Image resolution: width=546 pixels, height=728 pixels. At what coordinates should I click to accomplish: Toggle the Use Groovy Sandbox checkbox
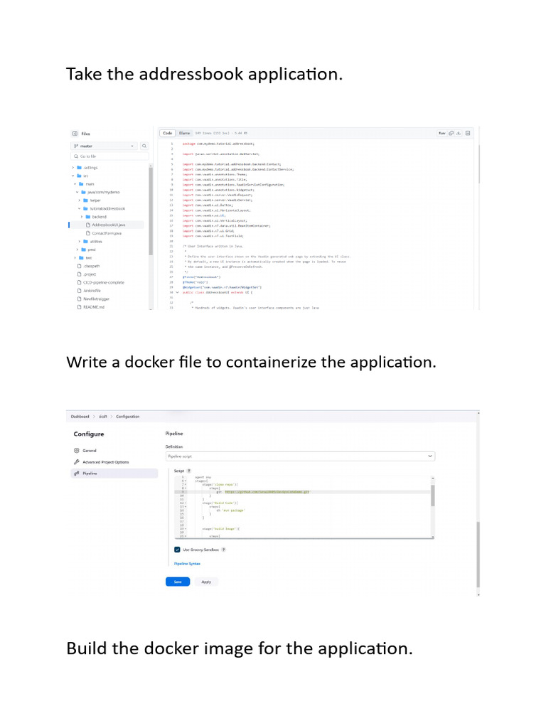pos(177,550)
